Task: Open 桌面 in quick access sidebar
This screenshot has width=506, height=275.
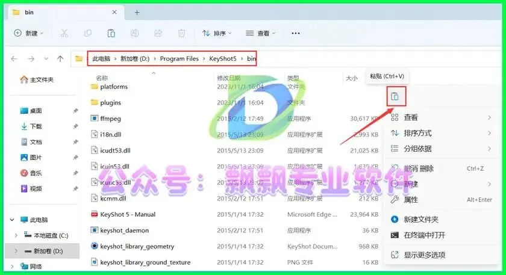Action: pyautogui.click(x=31, y=111)
